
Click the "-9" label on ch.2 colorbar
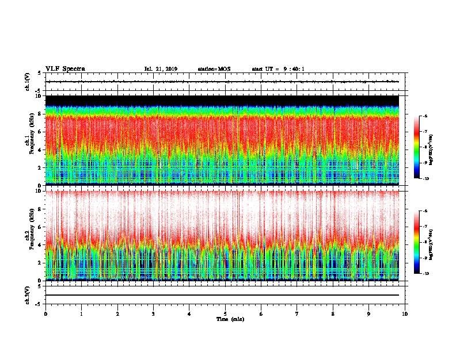425,258
